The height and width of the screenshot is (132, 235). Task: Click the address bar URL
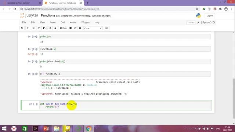click(x=62, y=9)
